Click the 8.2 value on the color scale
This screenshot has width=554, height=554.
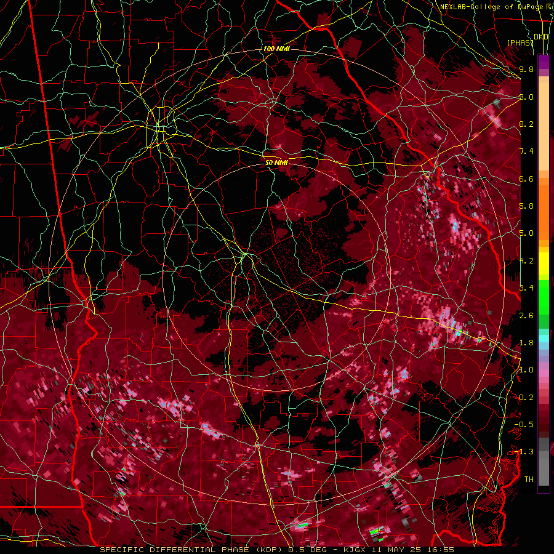click(526, 124)
